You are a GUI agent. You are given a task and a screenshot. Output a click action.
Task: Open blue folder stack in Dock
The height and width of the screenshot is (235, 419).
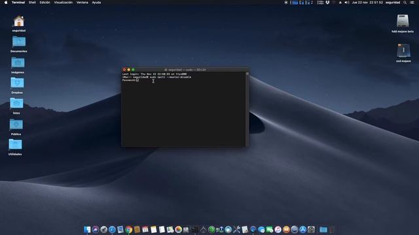click(323, 229)
